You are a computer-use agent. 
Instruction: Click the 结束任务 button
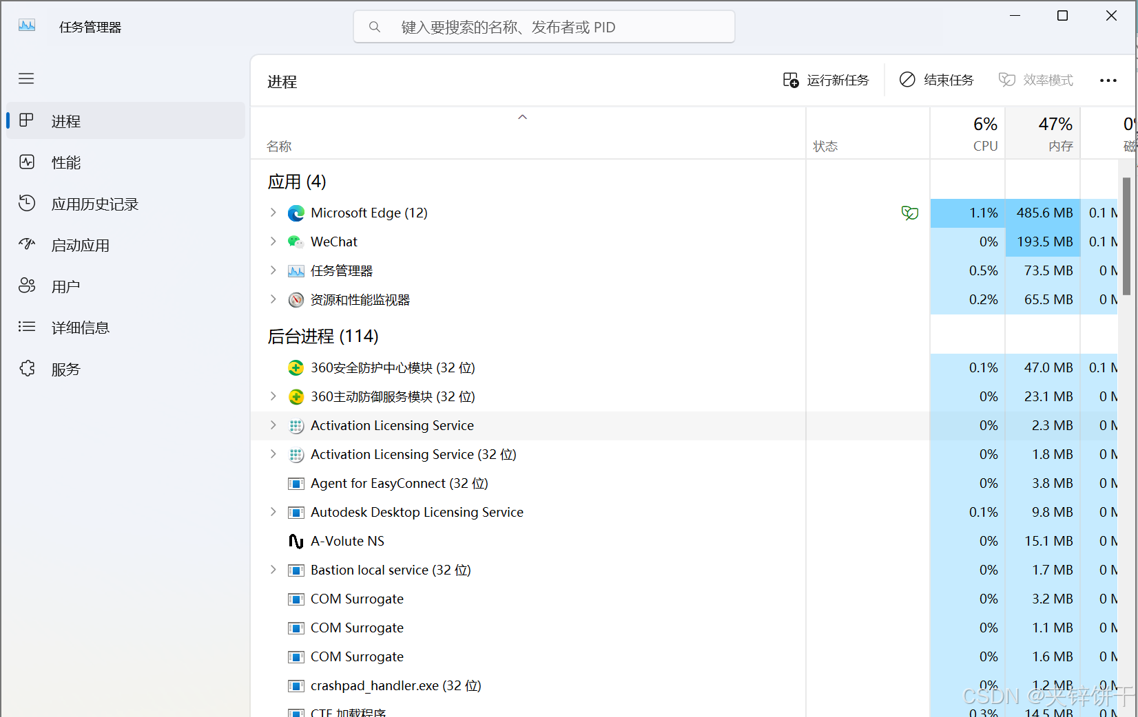(937, 81)
